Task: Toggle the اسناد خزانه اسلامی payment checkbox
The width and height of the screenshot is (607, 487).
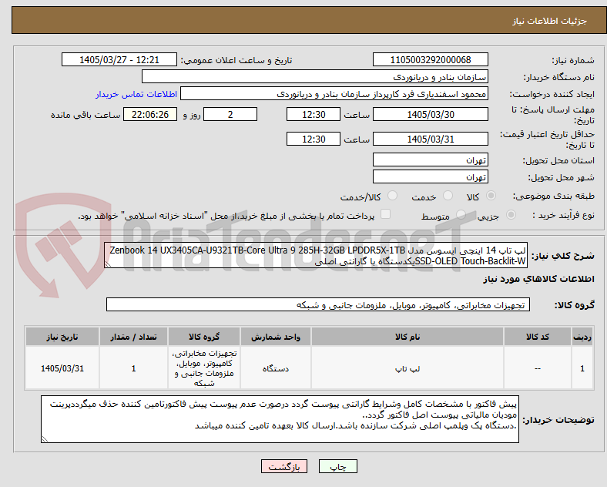Action: (385, 214)
